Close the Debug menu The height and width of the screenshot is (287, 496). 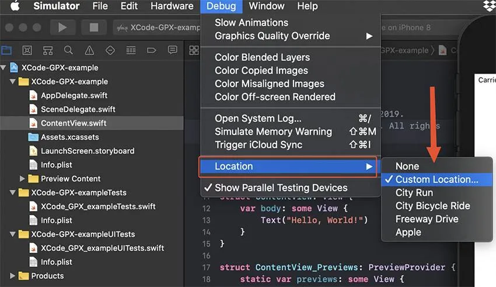coord(221,6)
